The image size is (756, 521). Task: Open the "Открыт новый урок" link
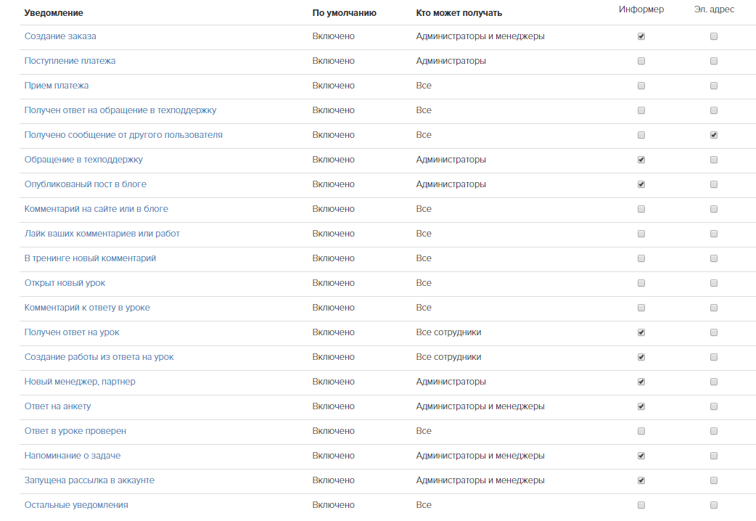coord(65,283)
